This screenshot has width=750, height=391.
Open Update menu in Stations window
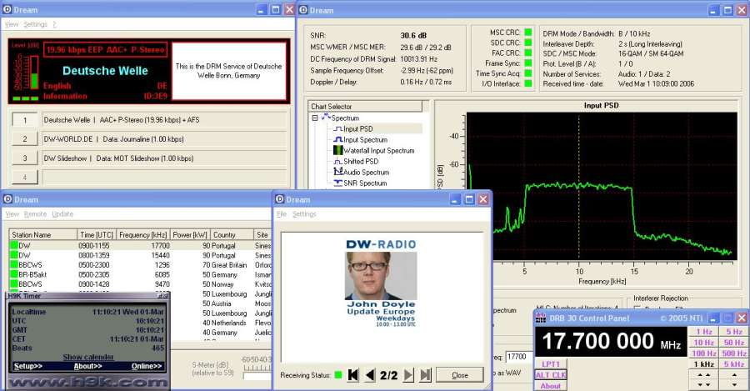point(62,214)
